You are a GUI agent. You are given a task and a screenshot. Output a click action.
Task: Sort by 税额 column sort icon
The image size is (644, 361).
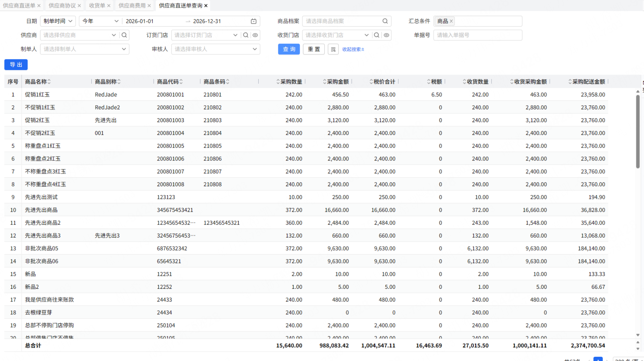point(429,82)
